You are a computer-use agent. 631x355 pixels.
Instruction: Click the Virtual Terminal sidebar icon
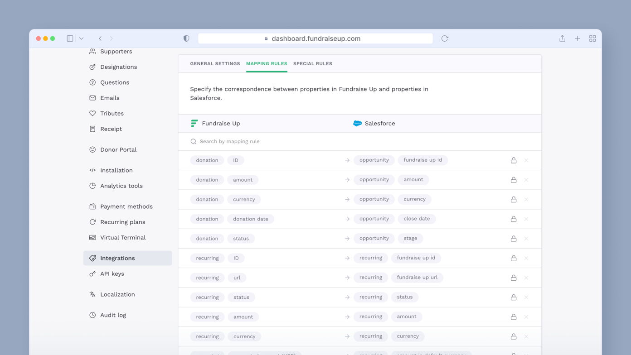click(92, 237)
